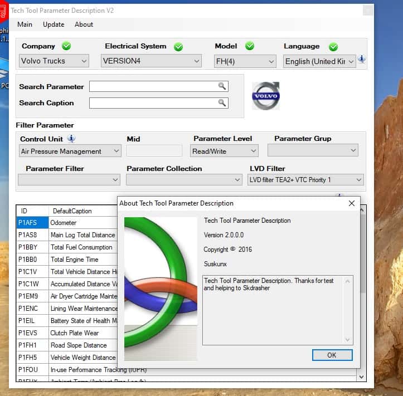Viewport: 403px width, 396px height.
Task: Select the P1FOU row ID cell
Action: [x=32, y=370]
